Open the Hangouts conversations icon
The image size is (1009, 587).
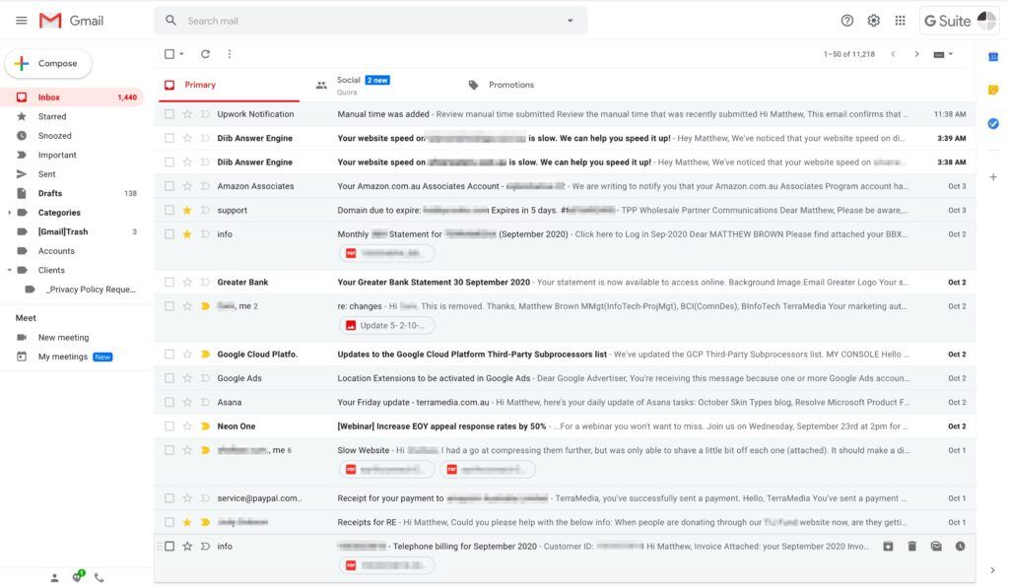pos(78,577)
